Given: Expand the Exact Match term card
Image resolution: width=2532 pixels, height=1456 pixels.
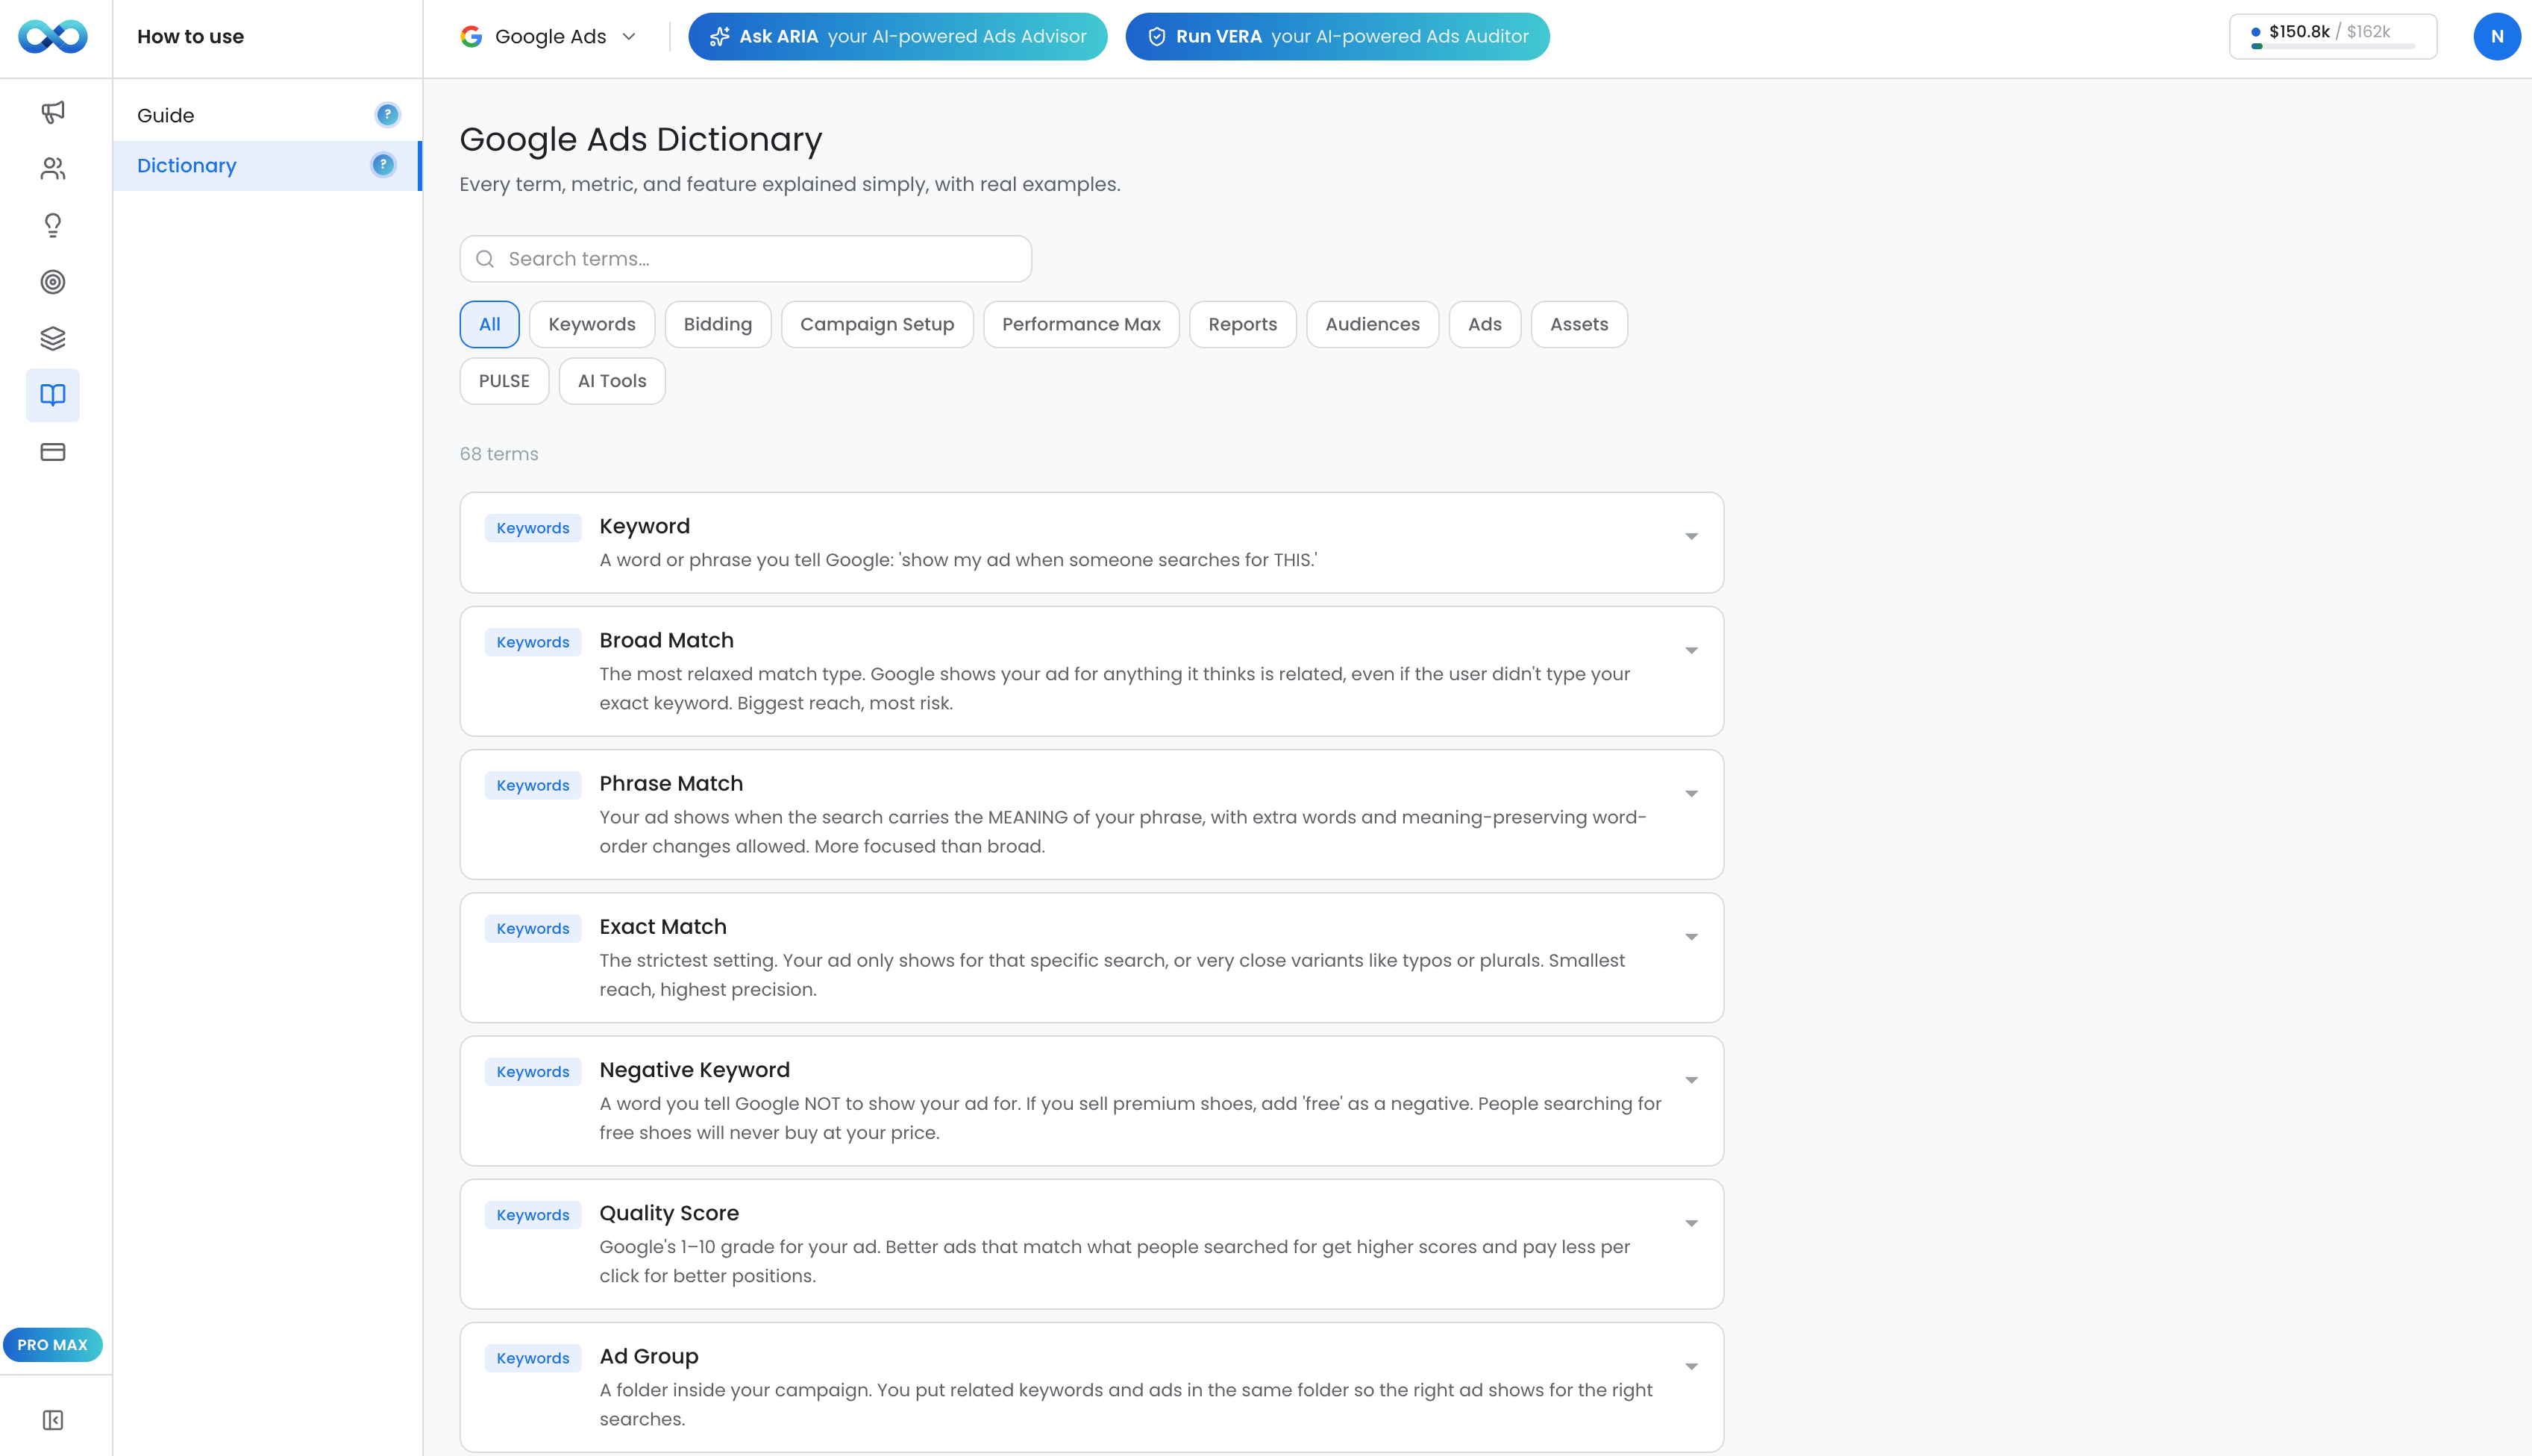Looking at the screenshot, I should click(1691, 937).
